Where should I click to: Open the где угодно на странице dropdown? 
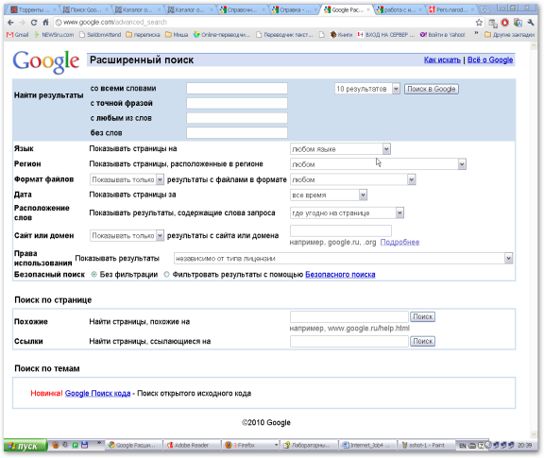[347, 213]
